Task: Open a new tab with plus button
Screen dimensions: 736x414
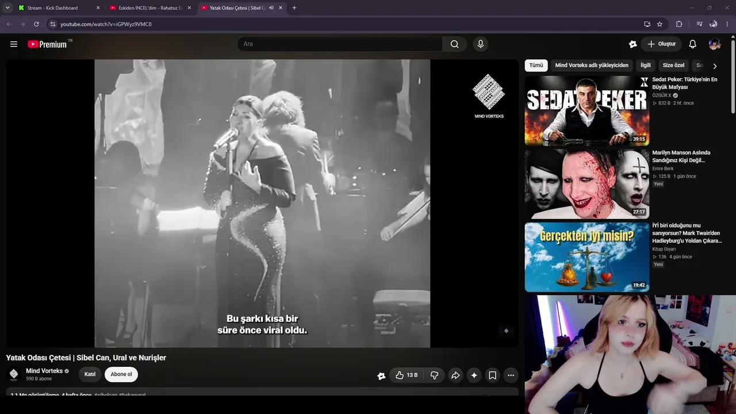Action: click(x=294, y=8)
